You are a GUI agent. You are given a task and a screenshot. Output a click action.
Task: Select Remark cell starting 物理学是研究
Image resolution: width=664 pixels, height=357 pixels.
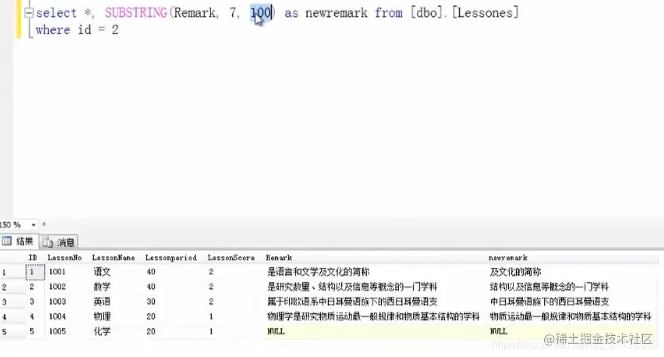pos(373,316)
